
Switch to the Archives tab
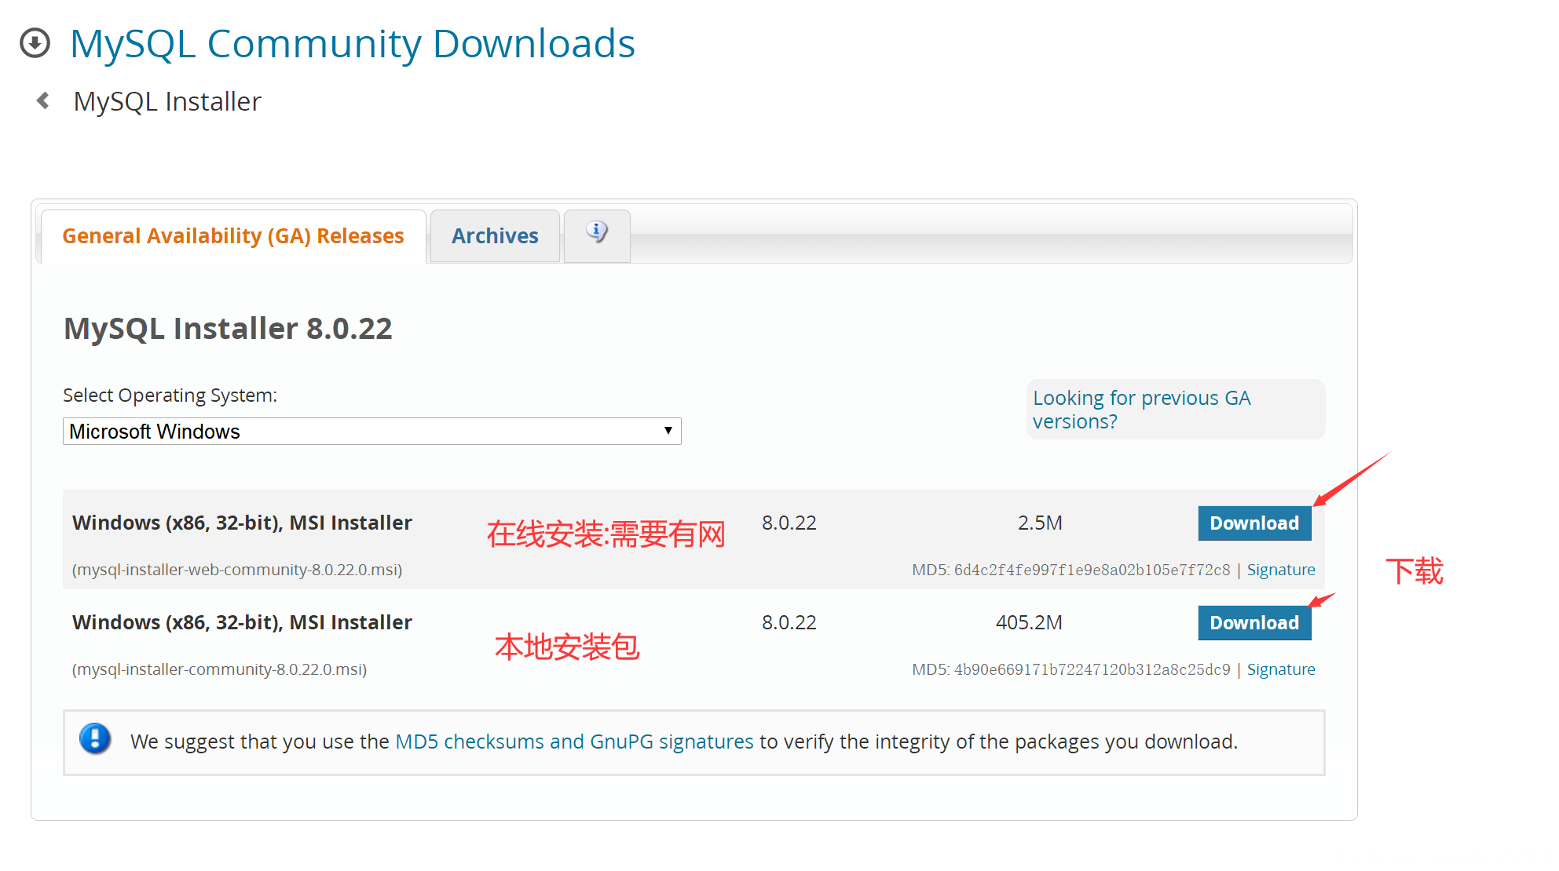click(495, 236)
